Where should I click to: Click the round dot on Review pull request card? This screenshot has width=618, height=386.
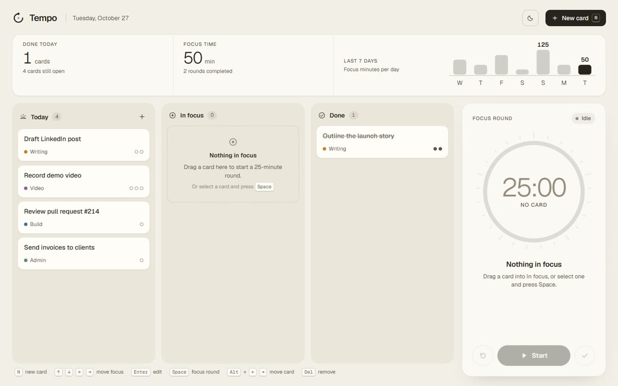pos(142,224)
